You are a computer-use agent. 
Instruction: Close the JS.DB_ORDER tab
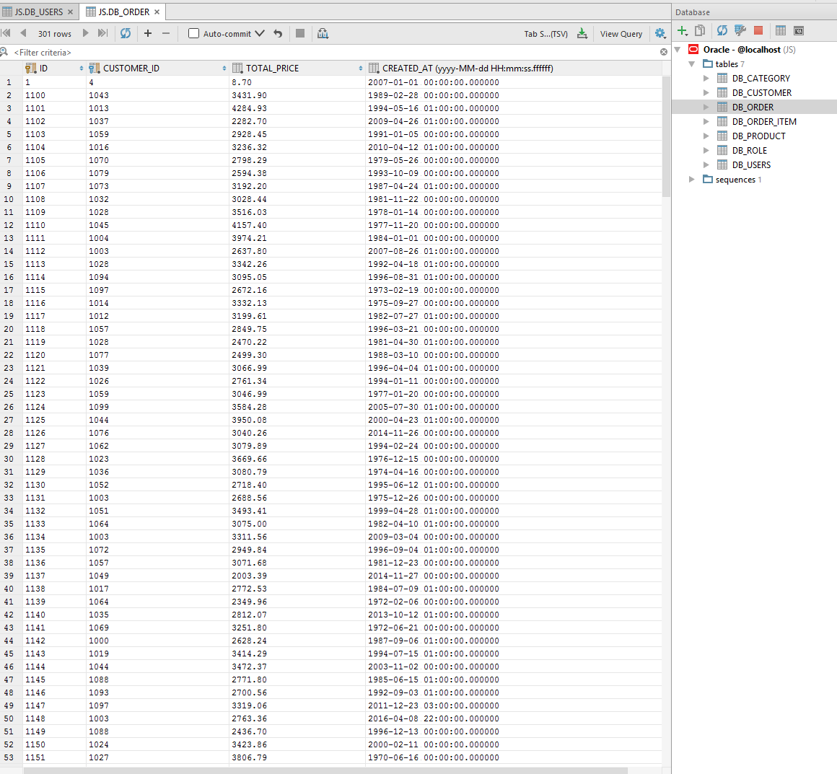pyautogui.click(x=157, y=12)
